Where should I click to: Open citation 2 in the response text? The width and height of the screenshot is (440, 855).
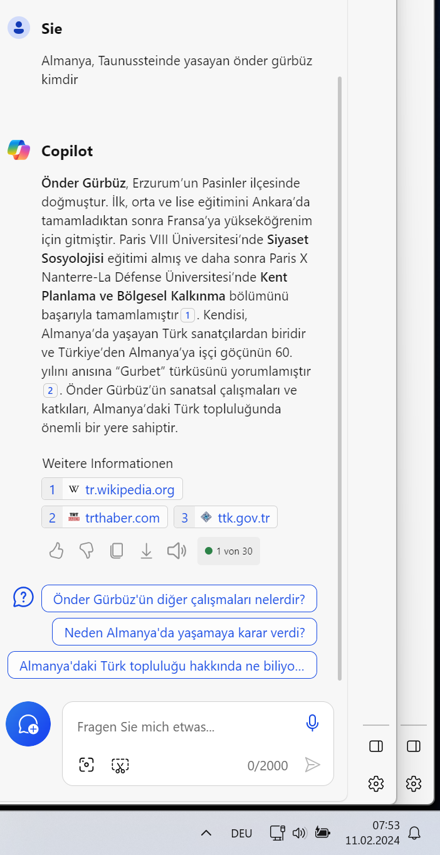tap(50, 390)
